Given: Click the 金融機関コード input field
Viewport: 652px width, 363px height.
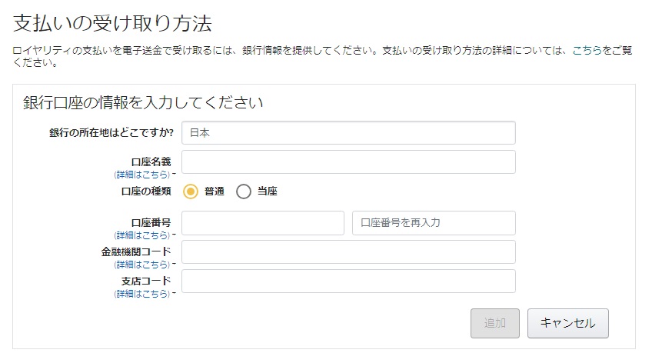Looking at the screenshot, I should 348,252.
